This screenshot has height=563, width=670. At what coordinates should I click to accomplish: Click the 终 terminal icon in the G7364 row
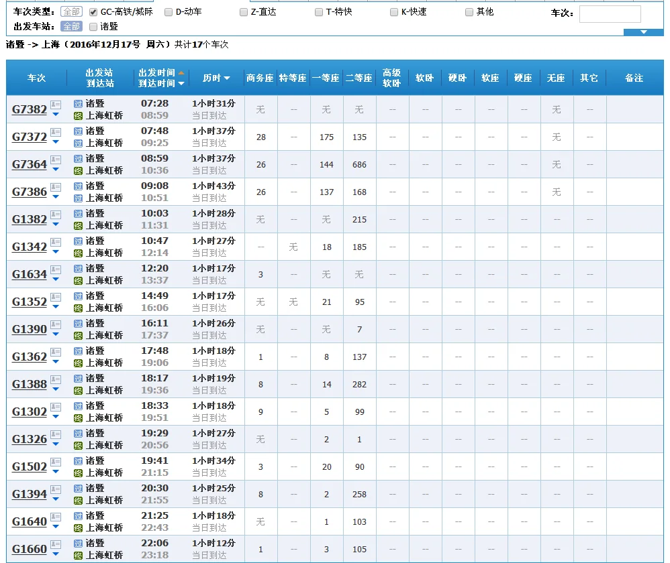(77, 170)
